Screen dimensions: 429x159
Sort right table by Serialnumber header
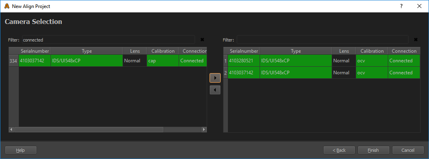click(244, 51)
